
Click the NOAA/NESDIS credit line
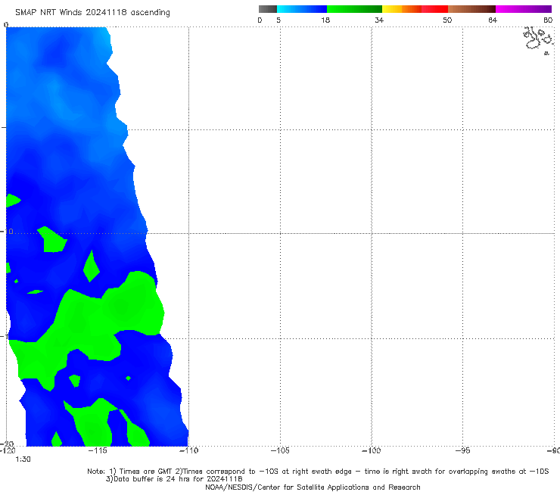tap(313, 487)
